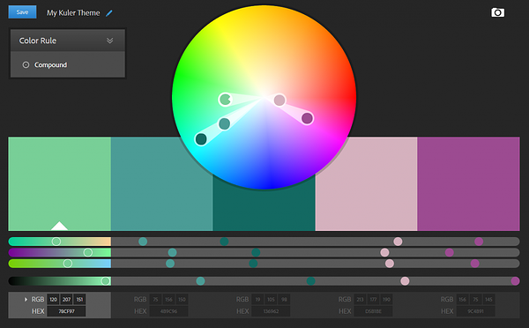Click the handle on the lime-to-blue slider
The image size is (529, 328).
point(68,264)
